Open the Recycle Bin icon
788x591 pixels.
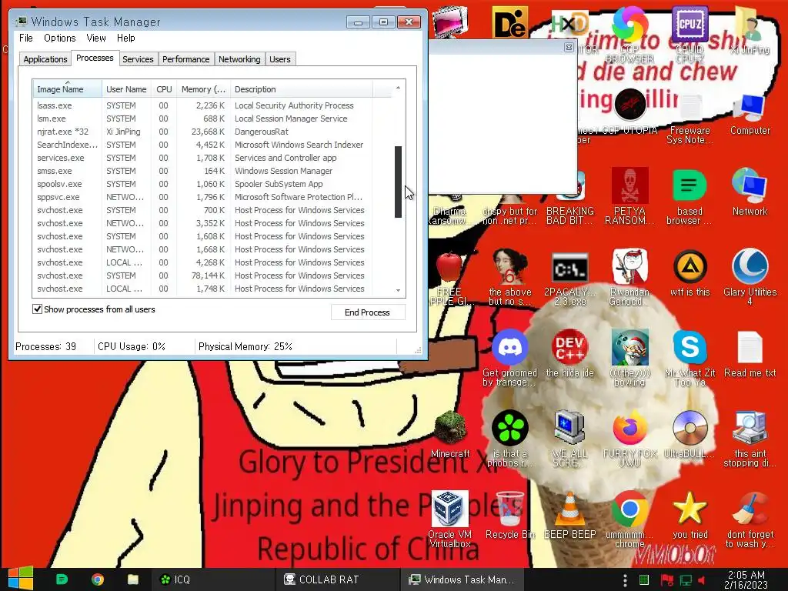click(509, 509)
